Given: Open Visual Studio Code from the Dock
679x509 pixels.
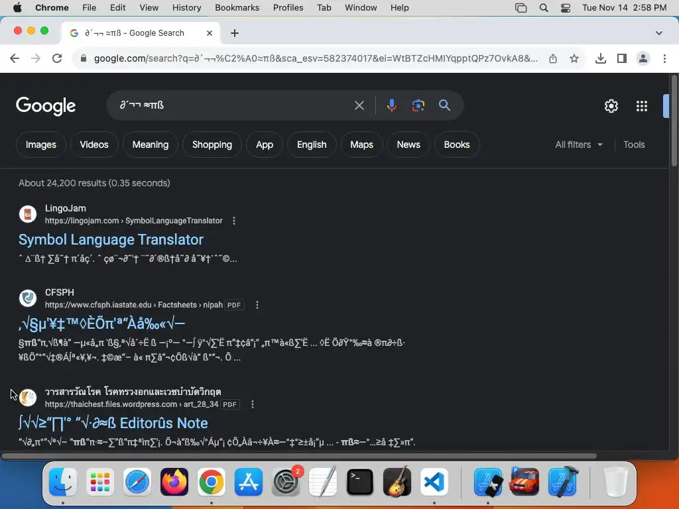Looking at the screenshot, I should coord(434,482).
